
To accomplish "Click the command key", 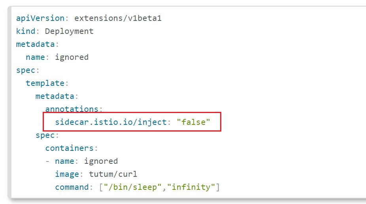I will pos(71,187).
